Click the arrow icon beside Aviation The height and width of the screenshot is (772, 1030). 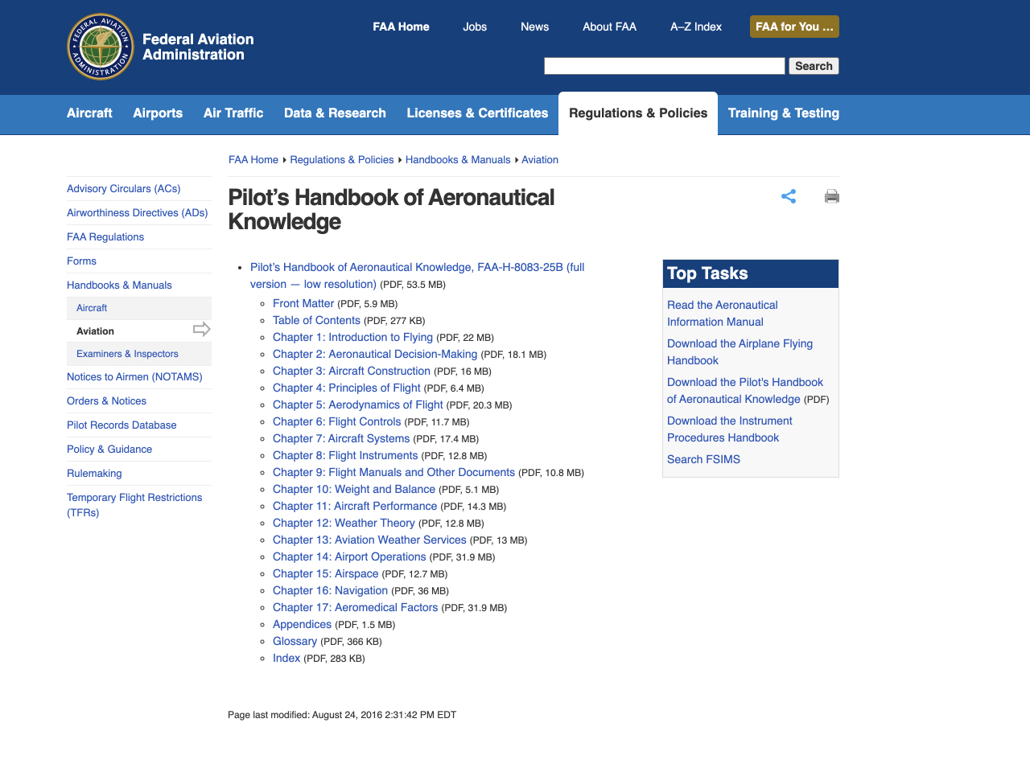[x=201, y=329]
